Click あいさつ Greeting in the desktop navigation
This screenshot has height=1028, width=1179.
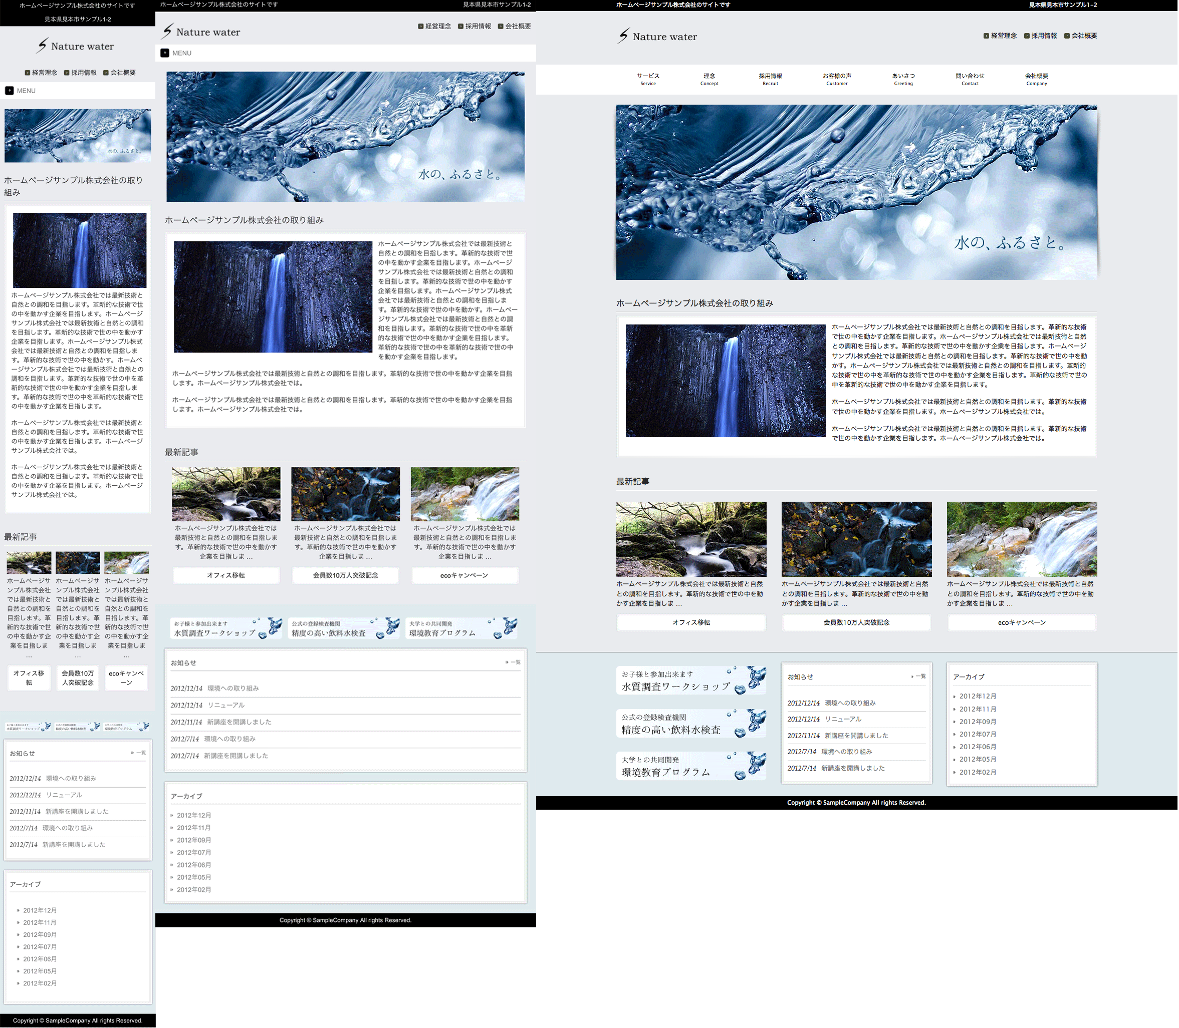(903, 79)
